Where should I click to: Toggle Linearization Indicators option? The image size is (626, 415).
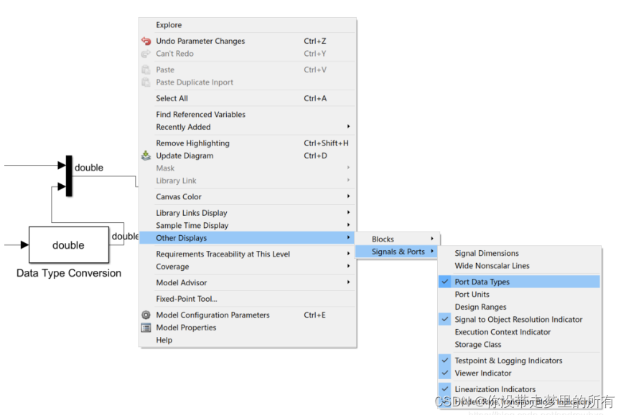coord(520,389)
